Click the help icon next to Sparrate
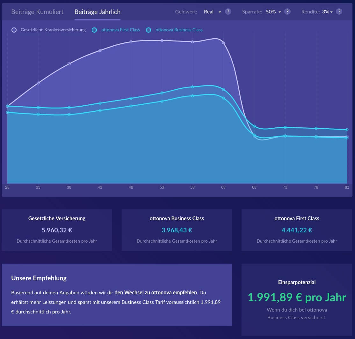The image size is (355, 339). 287,11
